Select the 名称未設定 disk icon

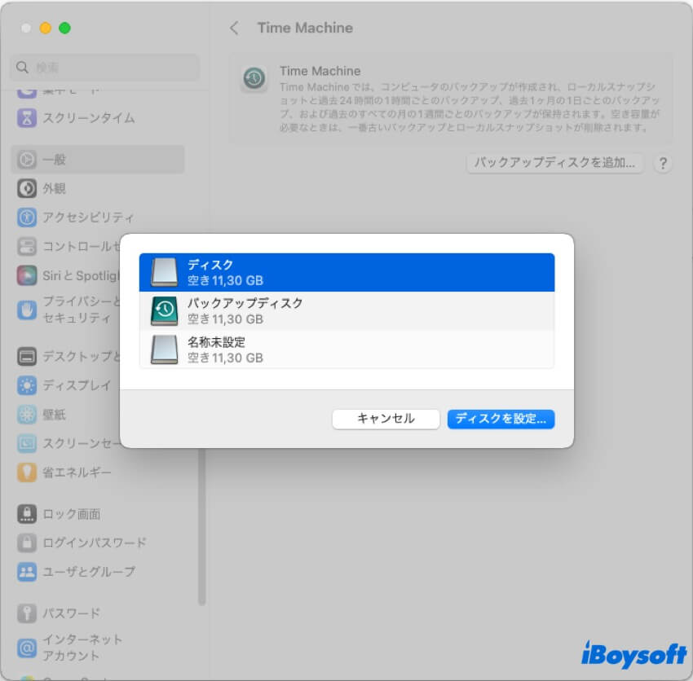[x=164, y=349]
